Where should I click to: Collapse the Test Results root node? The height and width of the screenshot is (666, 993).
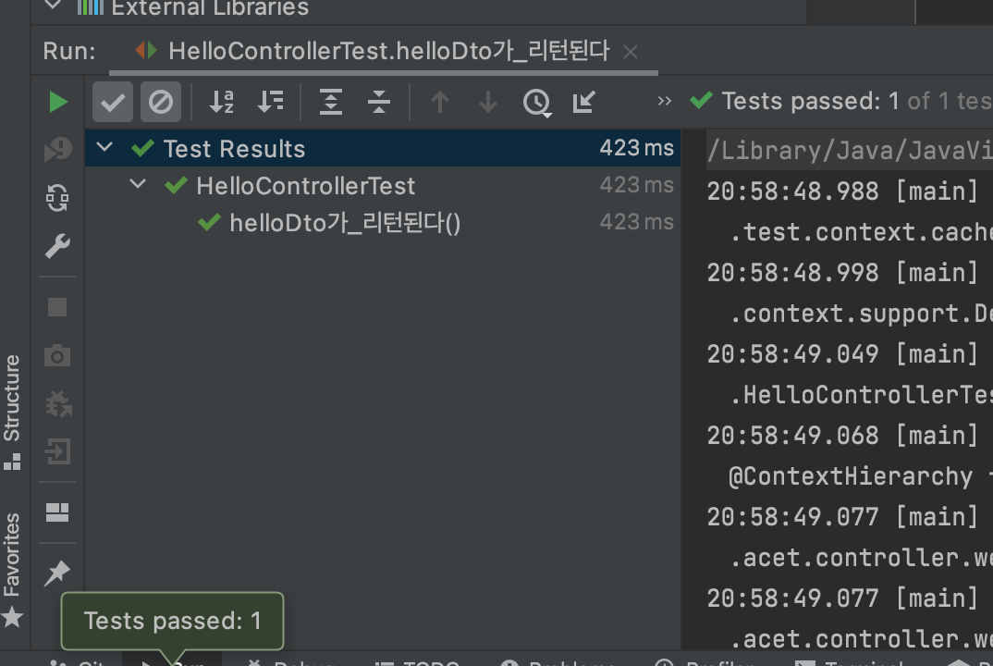click(104, 148)
